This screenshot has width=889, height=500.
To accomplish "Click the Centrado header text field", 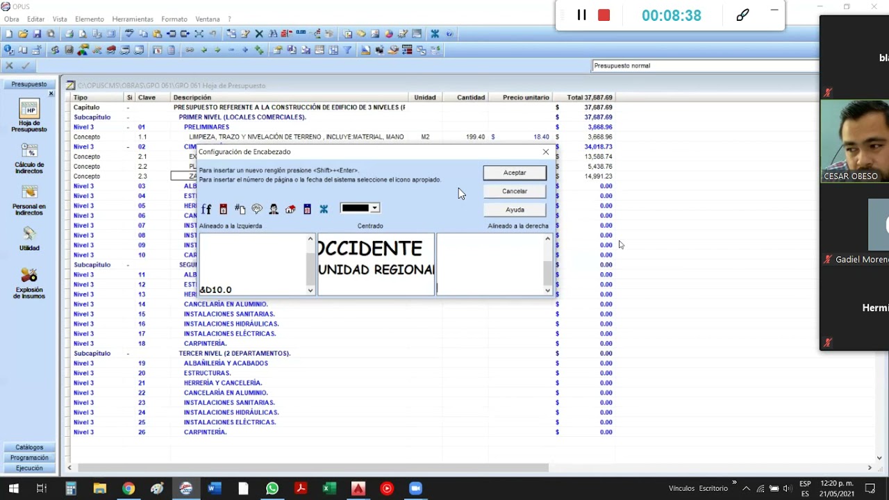I will 376,264.
